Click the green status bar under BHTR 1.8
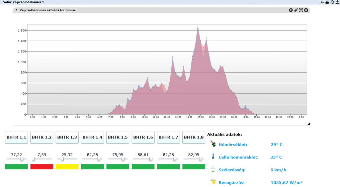This screenshot has height=187, width=340. pos(194,167)
